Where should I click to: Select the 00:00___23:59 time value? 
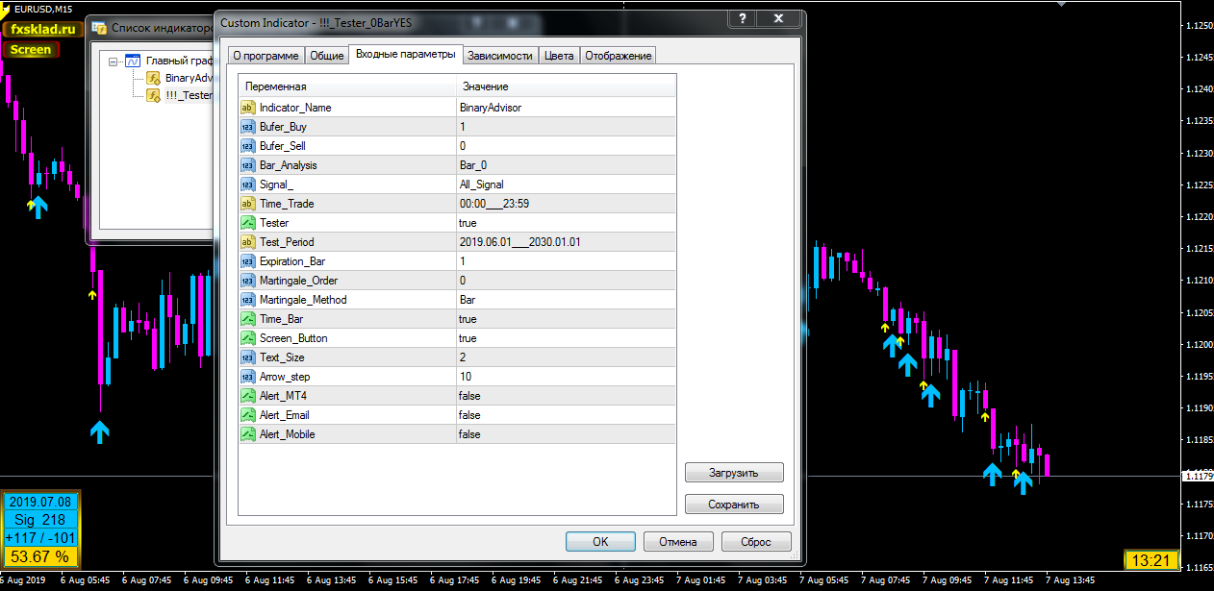click(567, 204)
